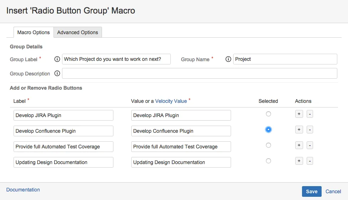Viewport: 348px width, 200px height.
Task: Click Add or Remove Radio Buttons heading
Action: [x=46, y=88]
